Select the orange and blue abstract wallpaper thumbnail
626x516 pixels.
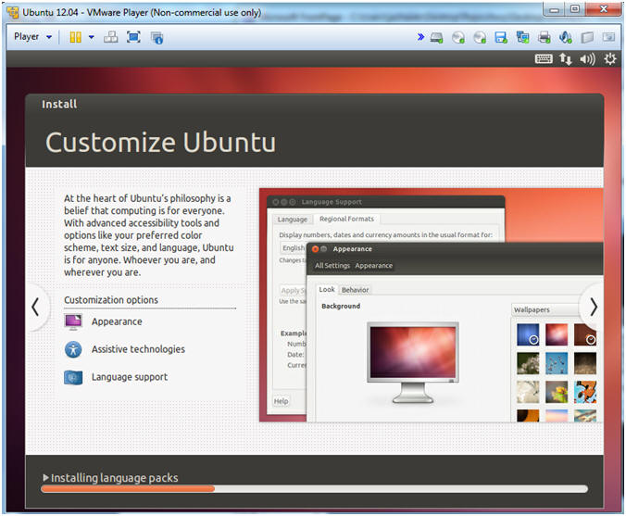(x=585, y=392)
